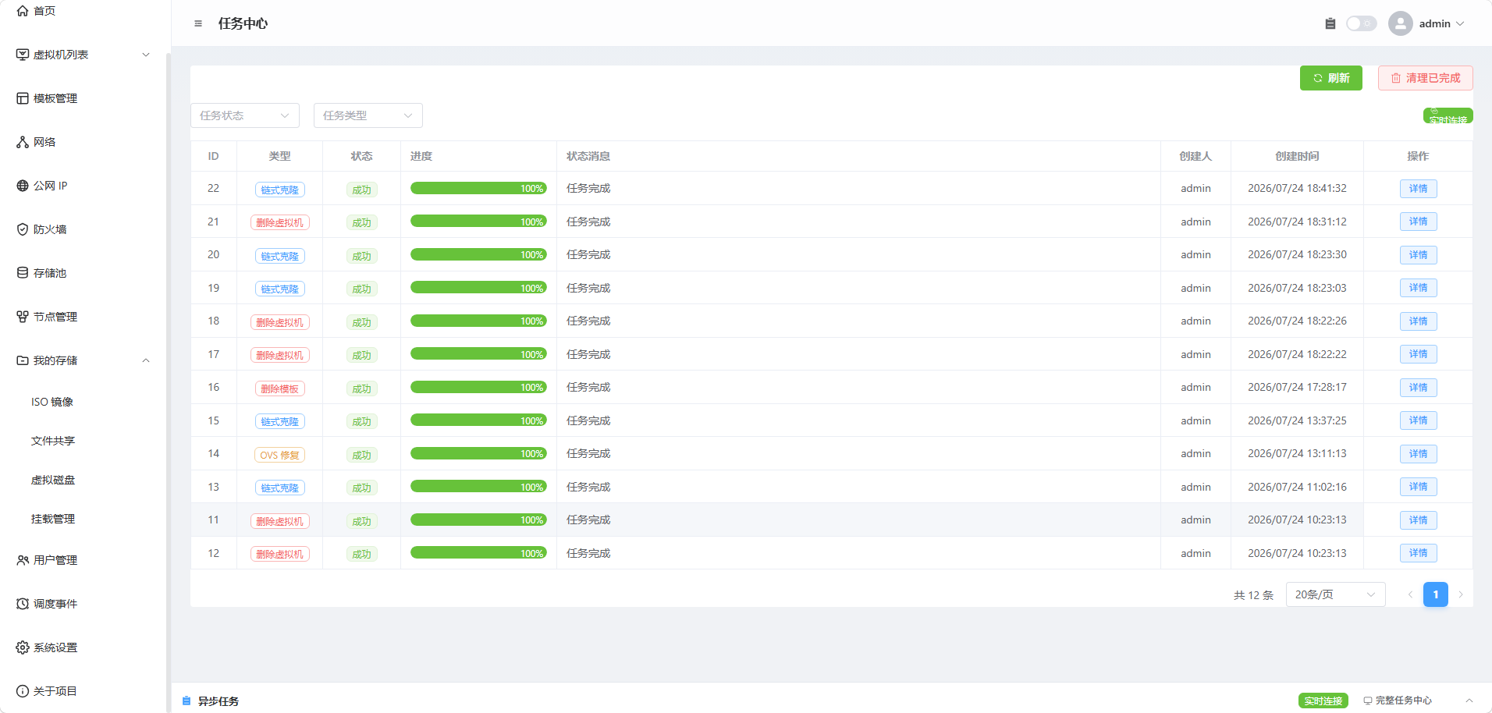
Task: Click the 用户管理 users icon
Action: [23, 560]
